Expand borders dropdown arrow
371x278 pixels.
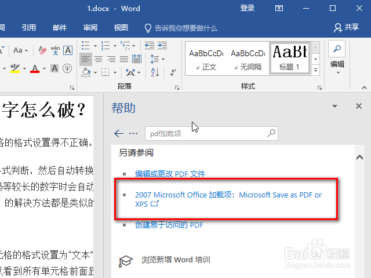pyautogui.click(x=115, y=72)
